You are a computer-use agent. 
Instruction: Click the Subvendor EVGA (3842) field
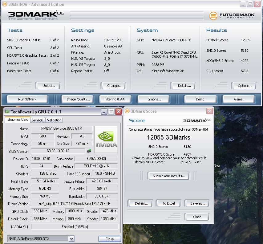coord(96,159)
